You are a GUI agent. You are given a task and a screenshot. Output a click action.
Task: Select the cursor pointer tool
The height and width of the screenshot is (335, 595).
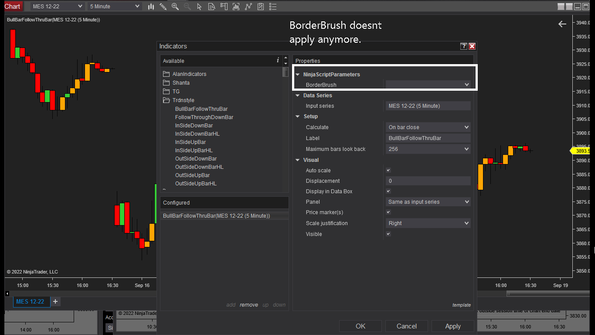click(199, 7)
